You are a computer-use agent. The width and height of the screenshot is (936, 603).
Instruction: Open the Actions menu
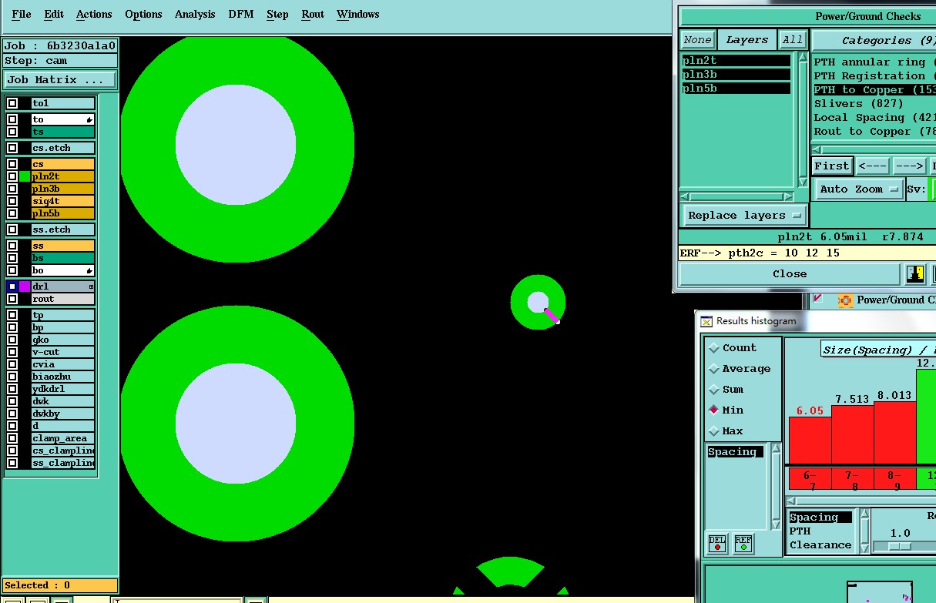94,14
